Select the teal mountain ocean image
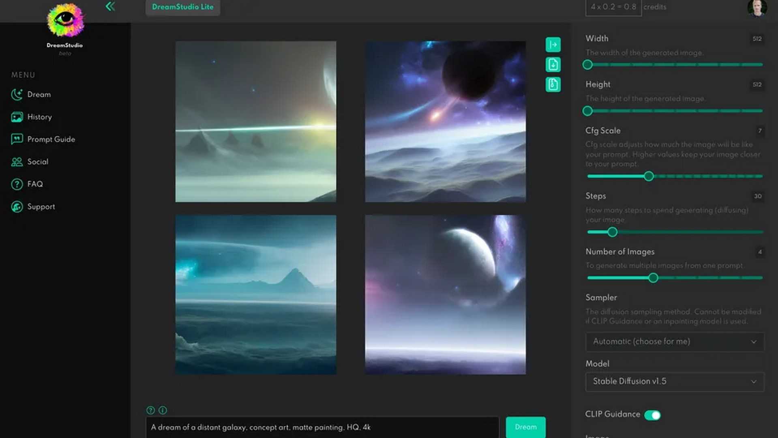Image resolution: width=778 pixels, height=438 pixels. point(255,294)
